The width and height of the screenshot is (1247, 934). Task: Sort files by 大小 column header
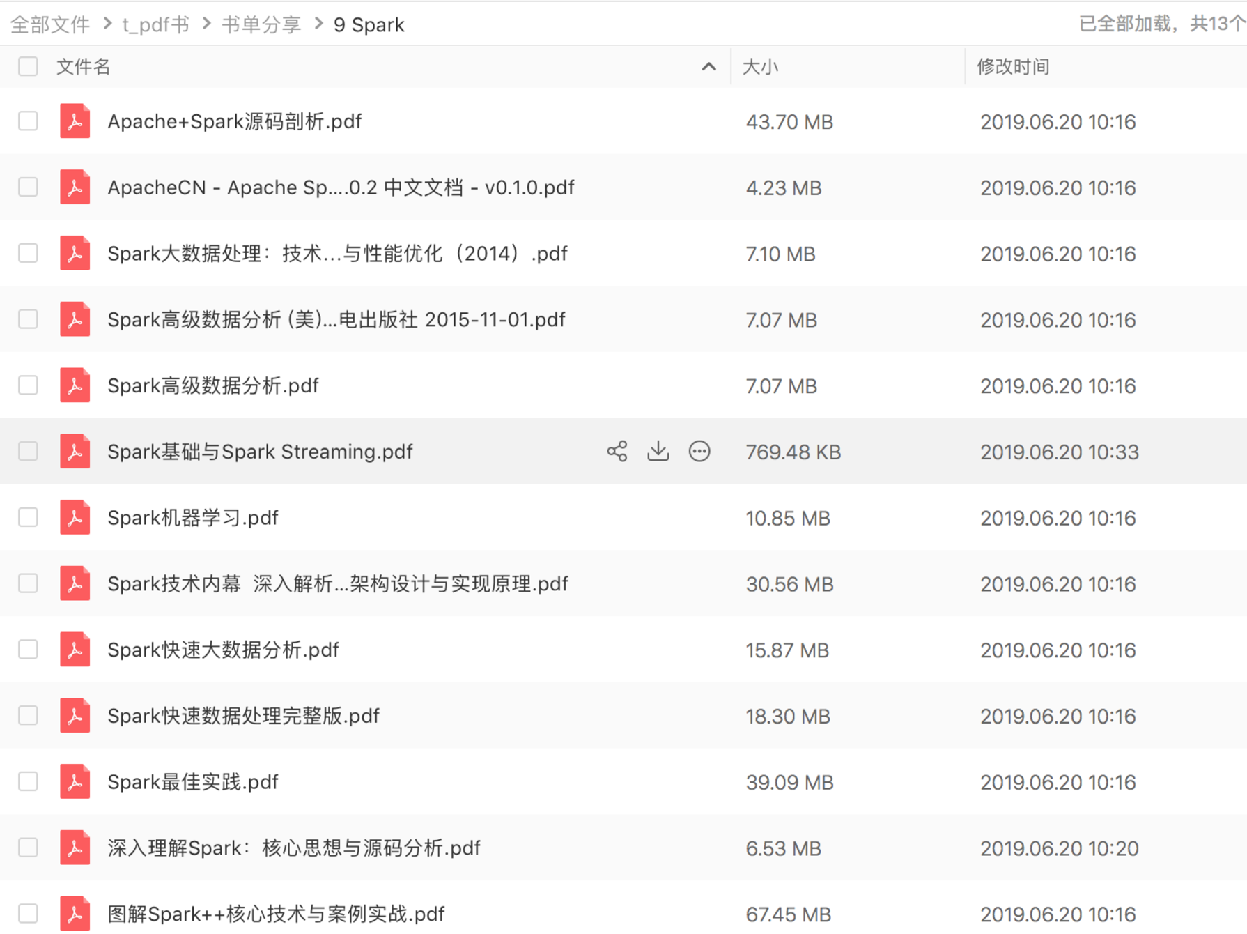[760, 67]
